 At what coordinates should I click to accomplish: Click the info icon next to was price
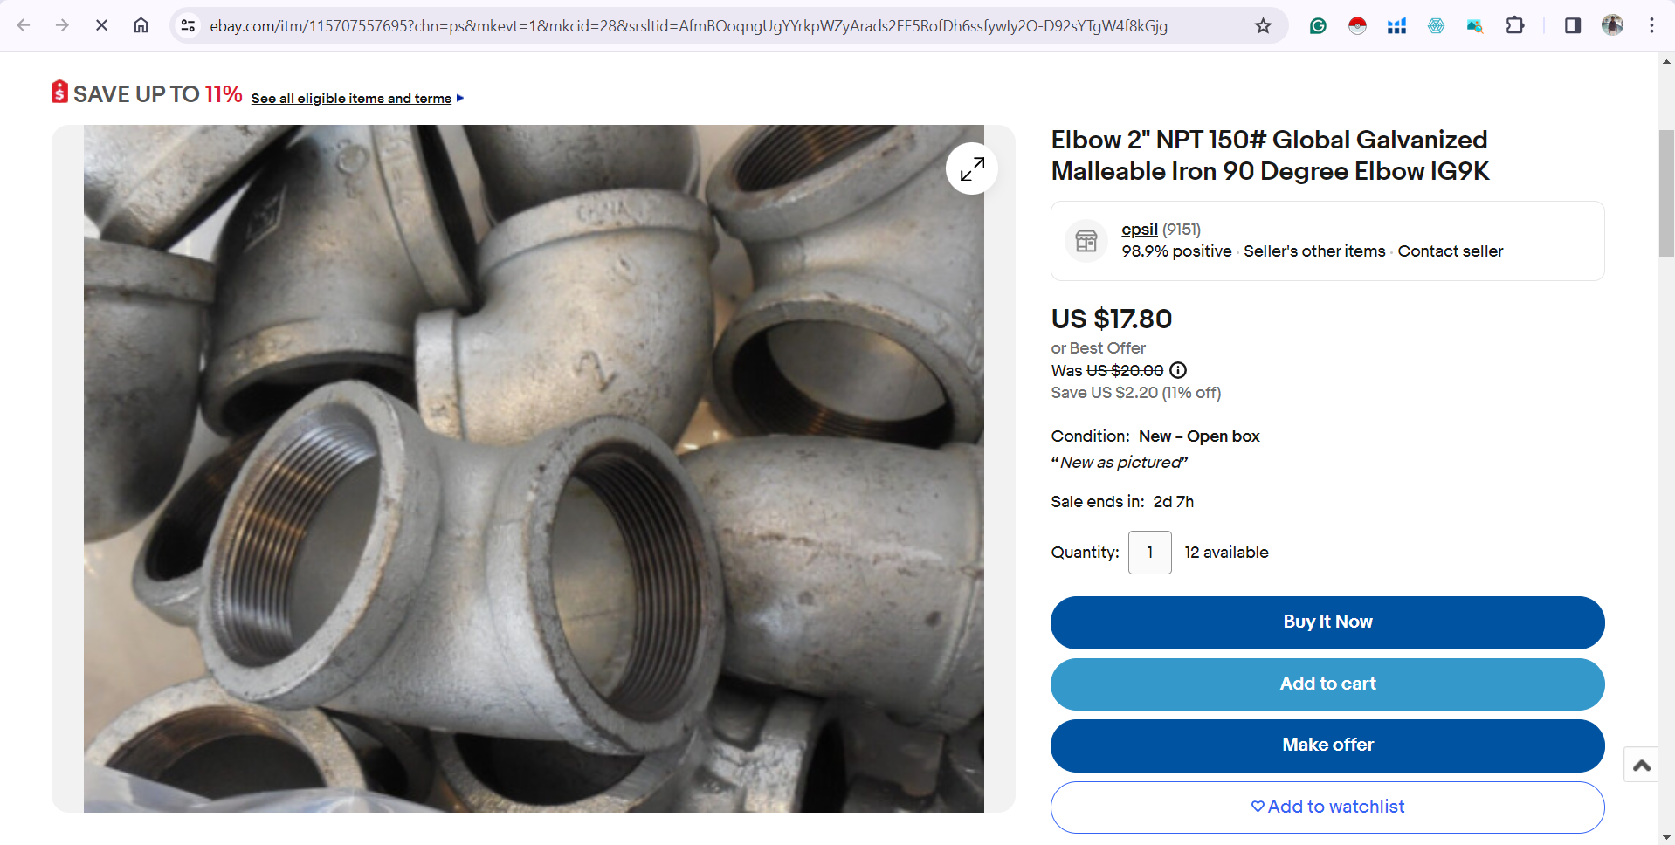(1178, 370)
